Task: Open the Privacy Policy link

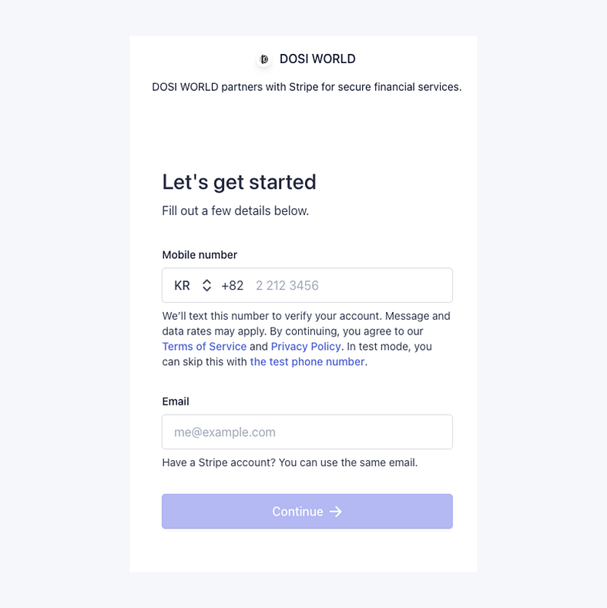Action: click(306, 347)
